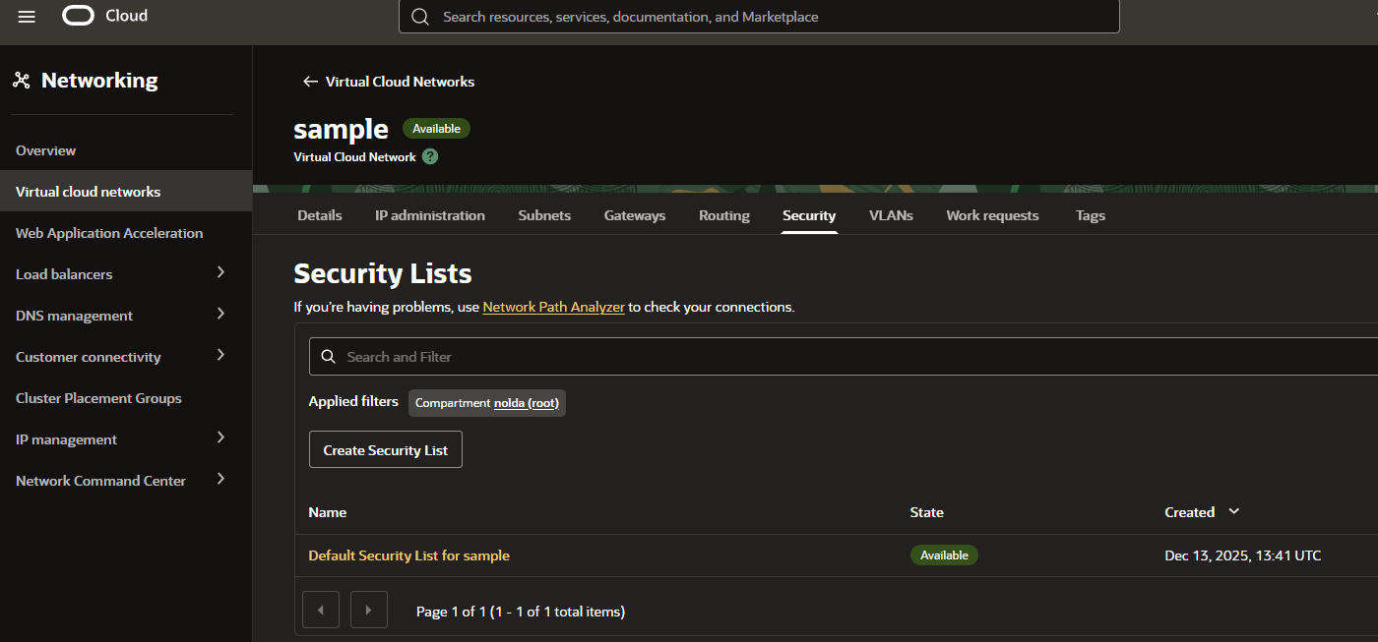
Task: Click Virtual Cloud Networks breadcrumb link
Action: (x=400, y=82)
